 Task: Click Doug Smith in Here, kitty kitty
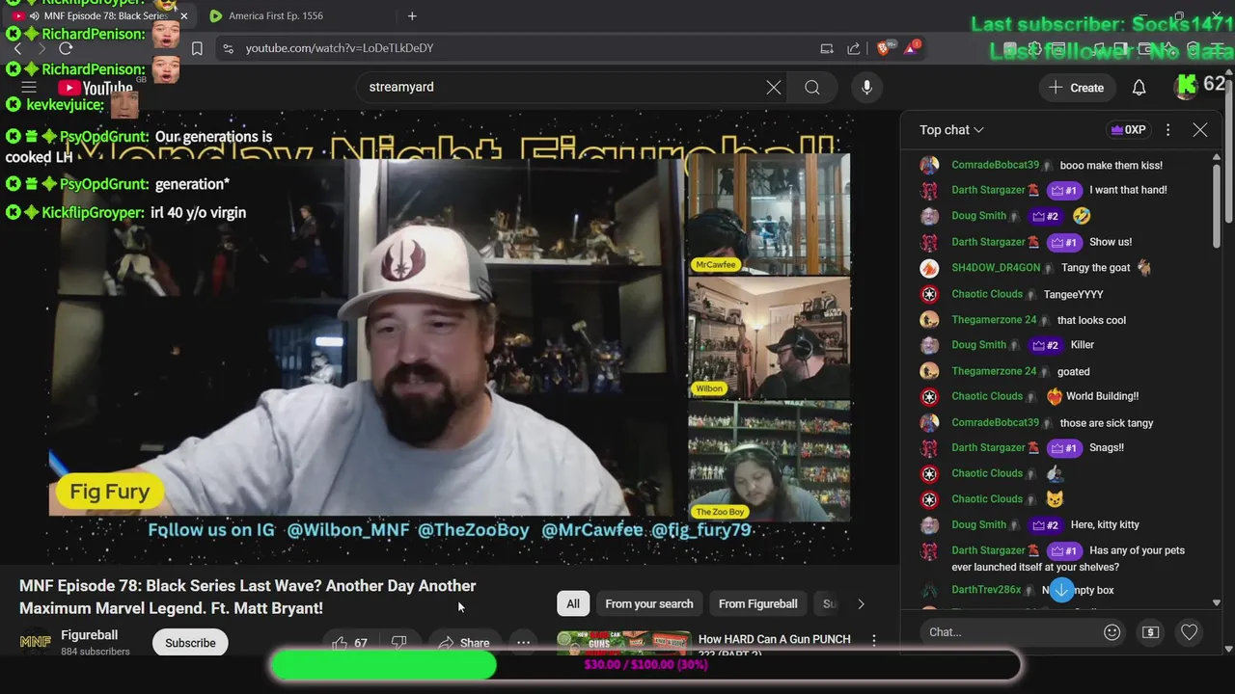tap(978, 524)
